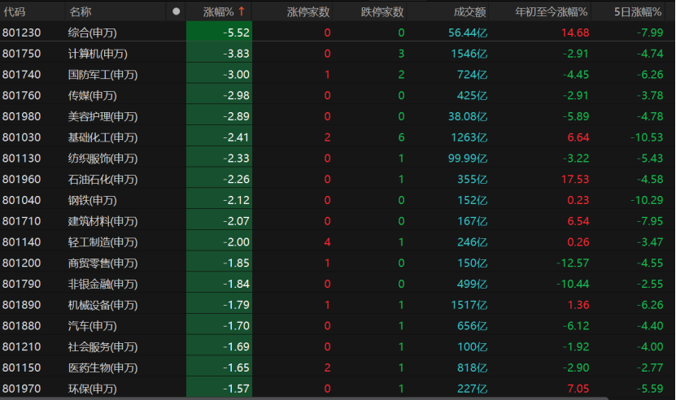Click 1546亿 turnover value for 计算机

469,54
